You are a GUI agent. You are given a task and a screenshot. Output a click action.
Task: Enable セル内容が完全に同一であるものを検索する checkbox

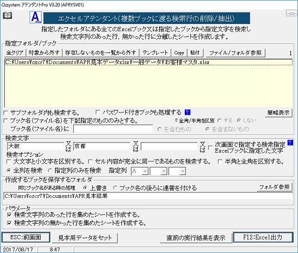coord(90,162)
